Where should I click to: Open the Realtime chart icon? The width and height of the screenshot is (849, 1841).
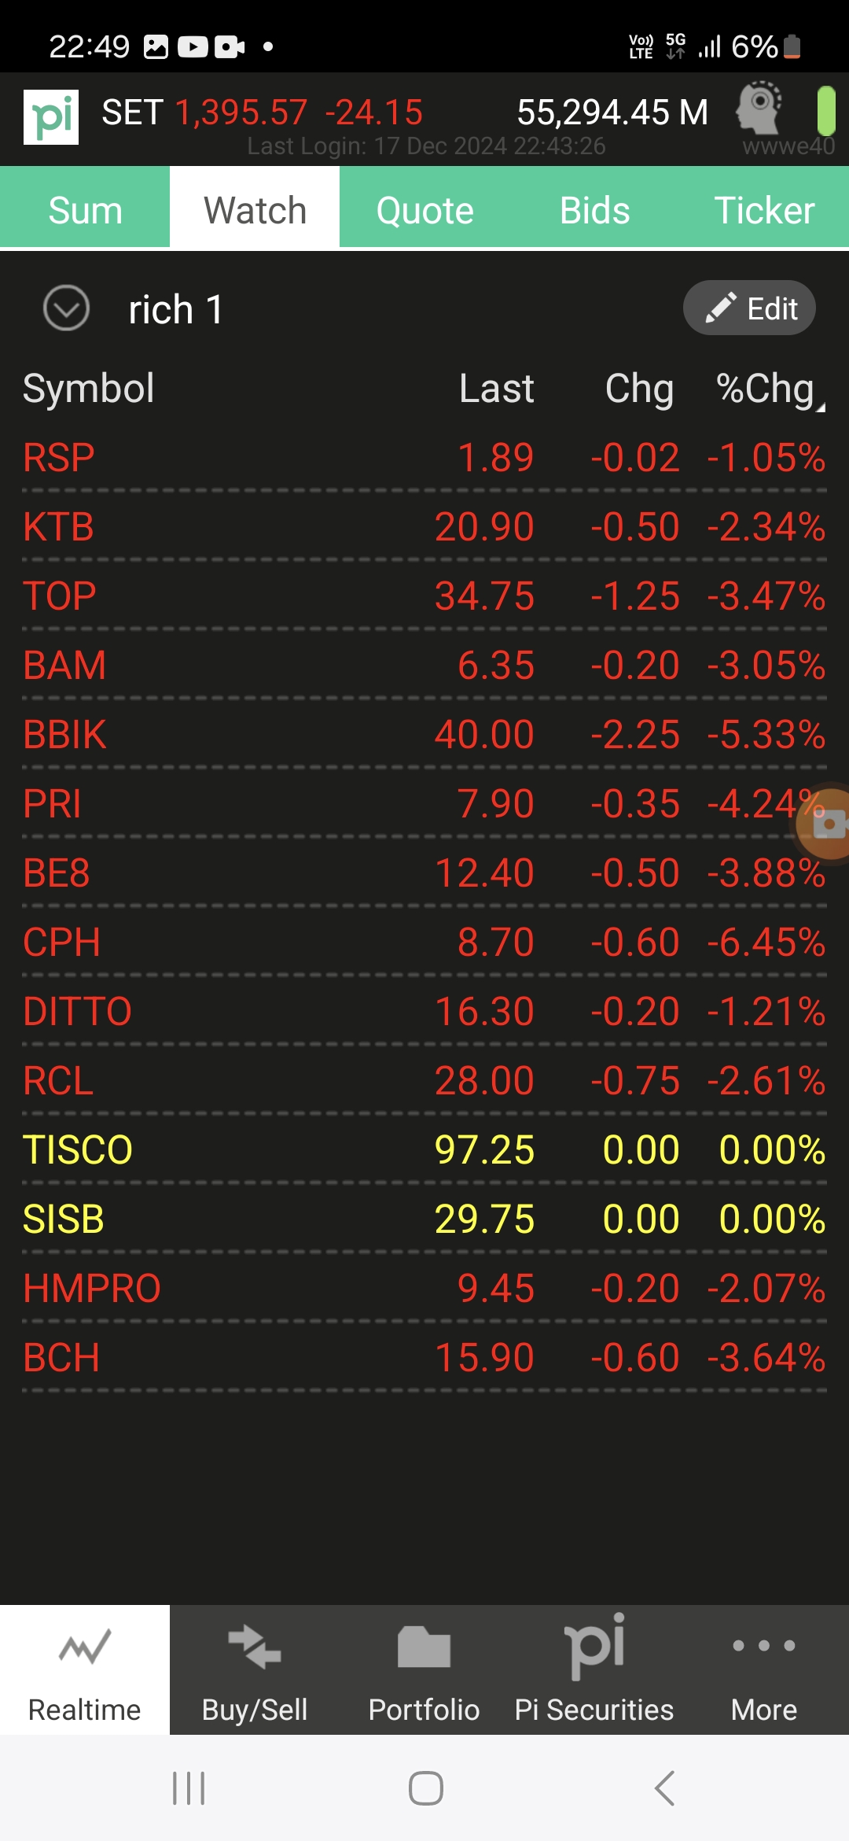click(x=85, y=1646)
